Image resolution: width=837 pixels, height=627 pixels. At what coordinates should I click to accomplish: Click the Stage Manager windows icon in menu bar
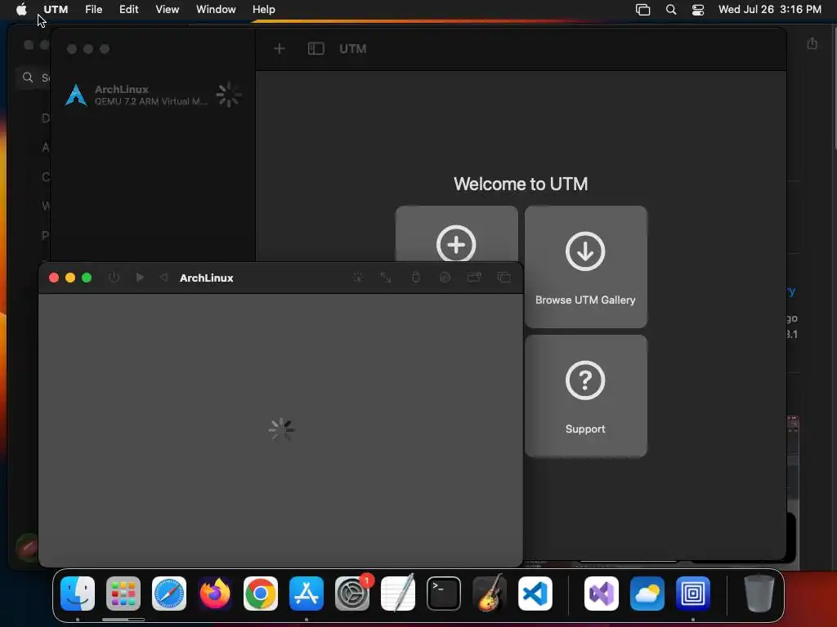pyautogui.click(x=642, y=10)
